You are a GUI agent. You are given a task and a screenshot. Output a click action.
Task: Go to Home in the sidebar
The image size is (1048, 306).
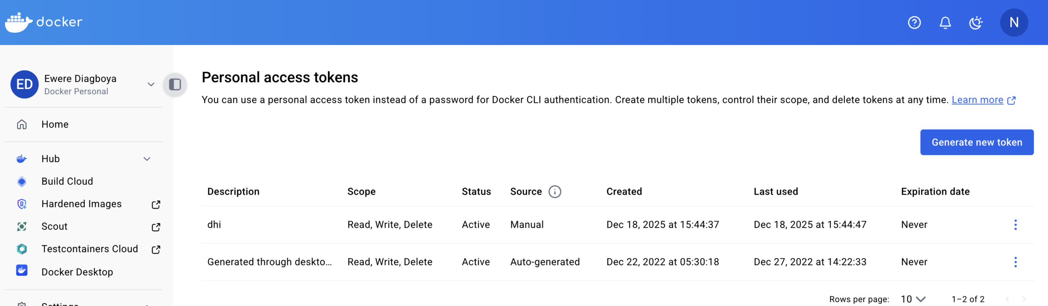coord(54,124)
